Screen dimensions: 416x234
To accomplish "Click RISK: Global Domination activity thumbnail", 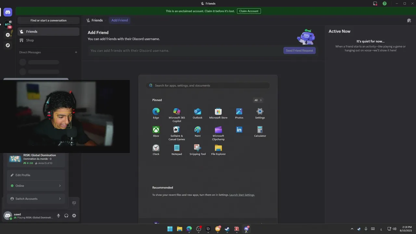I will (x=15, y=159).
